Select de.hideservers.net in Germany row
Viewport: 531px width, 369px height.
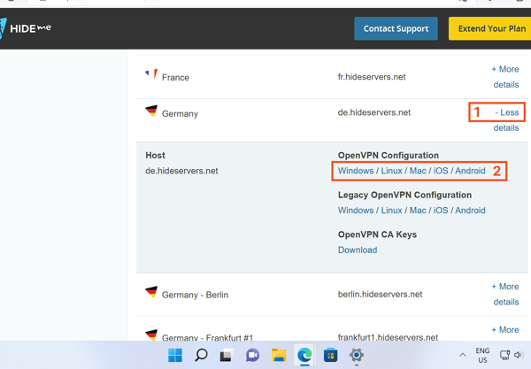[373, 112]
